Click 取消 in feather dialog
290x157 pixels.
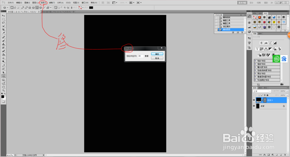(157, 58)
